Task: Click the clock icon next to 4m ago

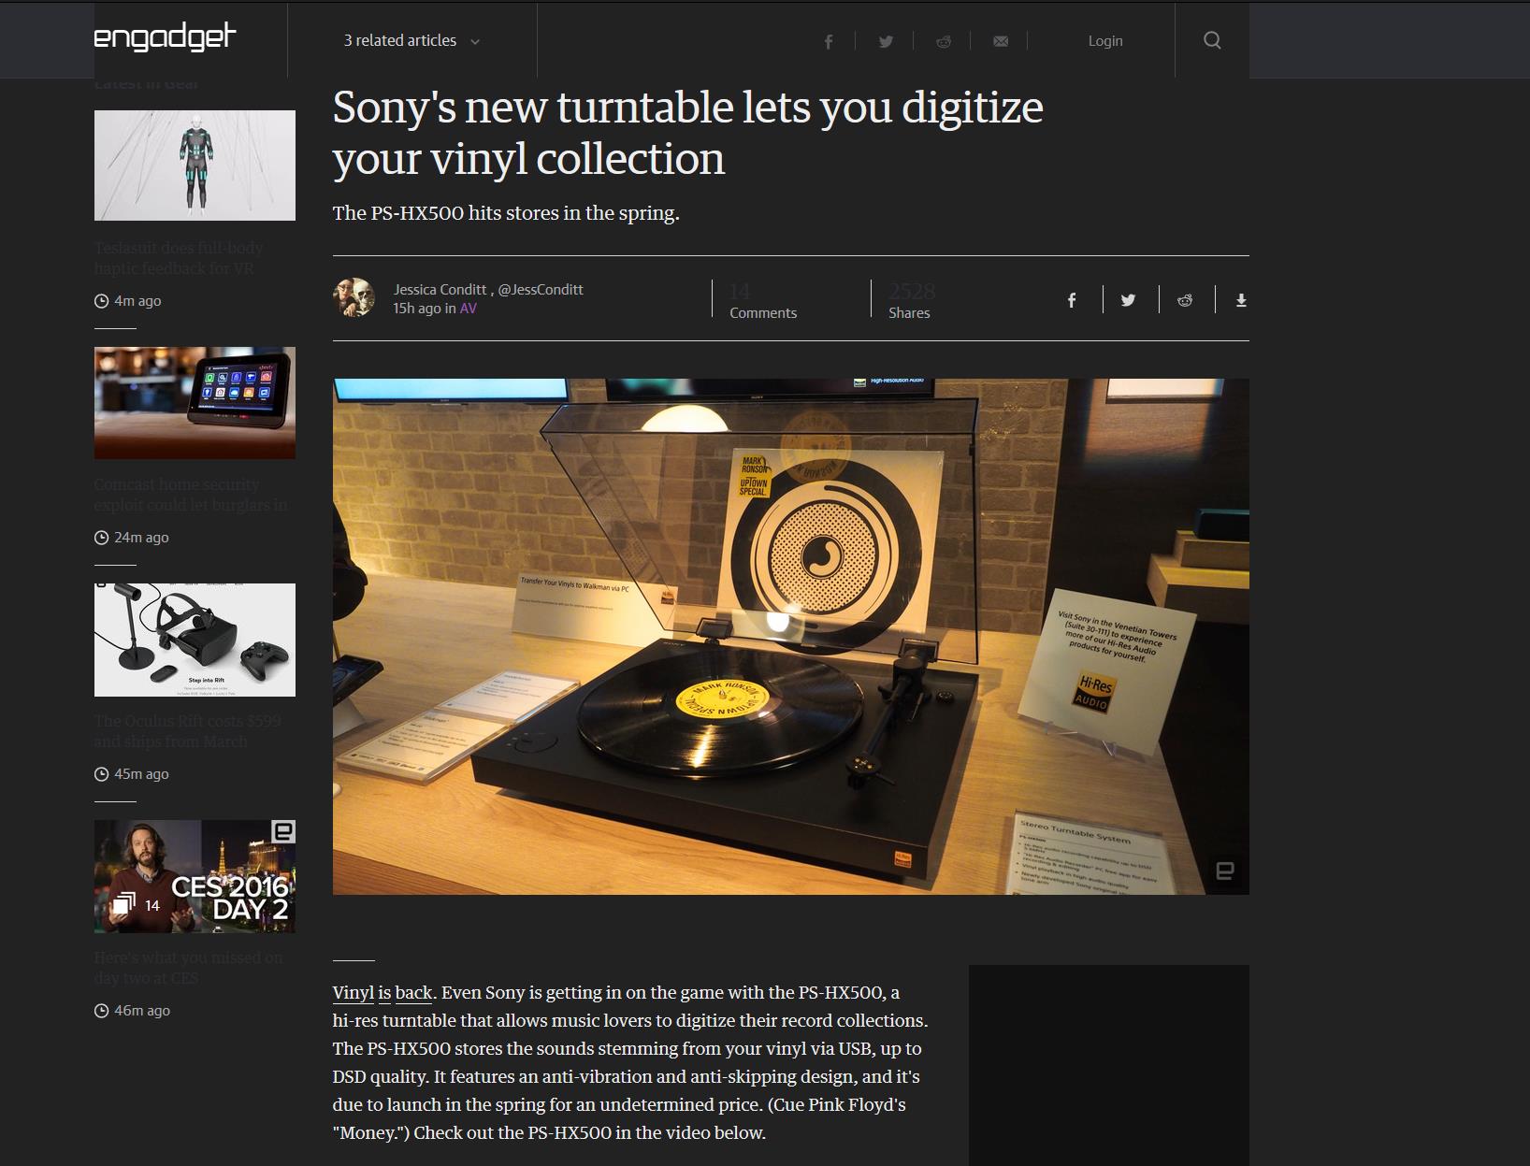Action: pyautogui.click(x=101, y=301)
